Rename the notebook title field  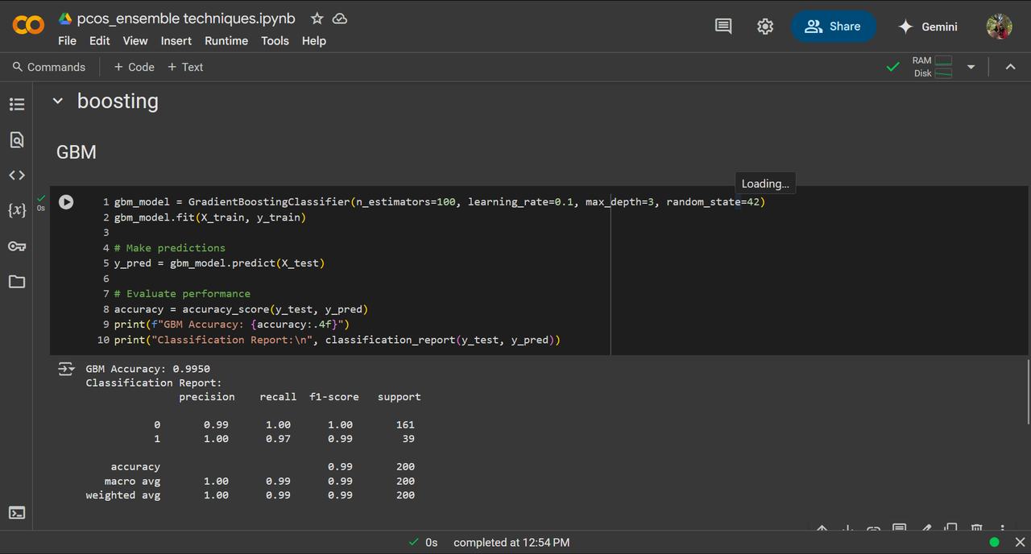point(186,19)
